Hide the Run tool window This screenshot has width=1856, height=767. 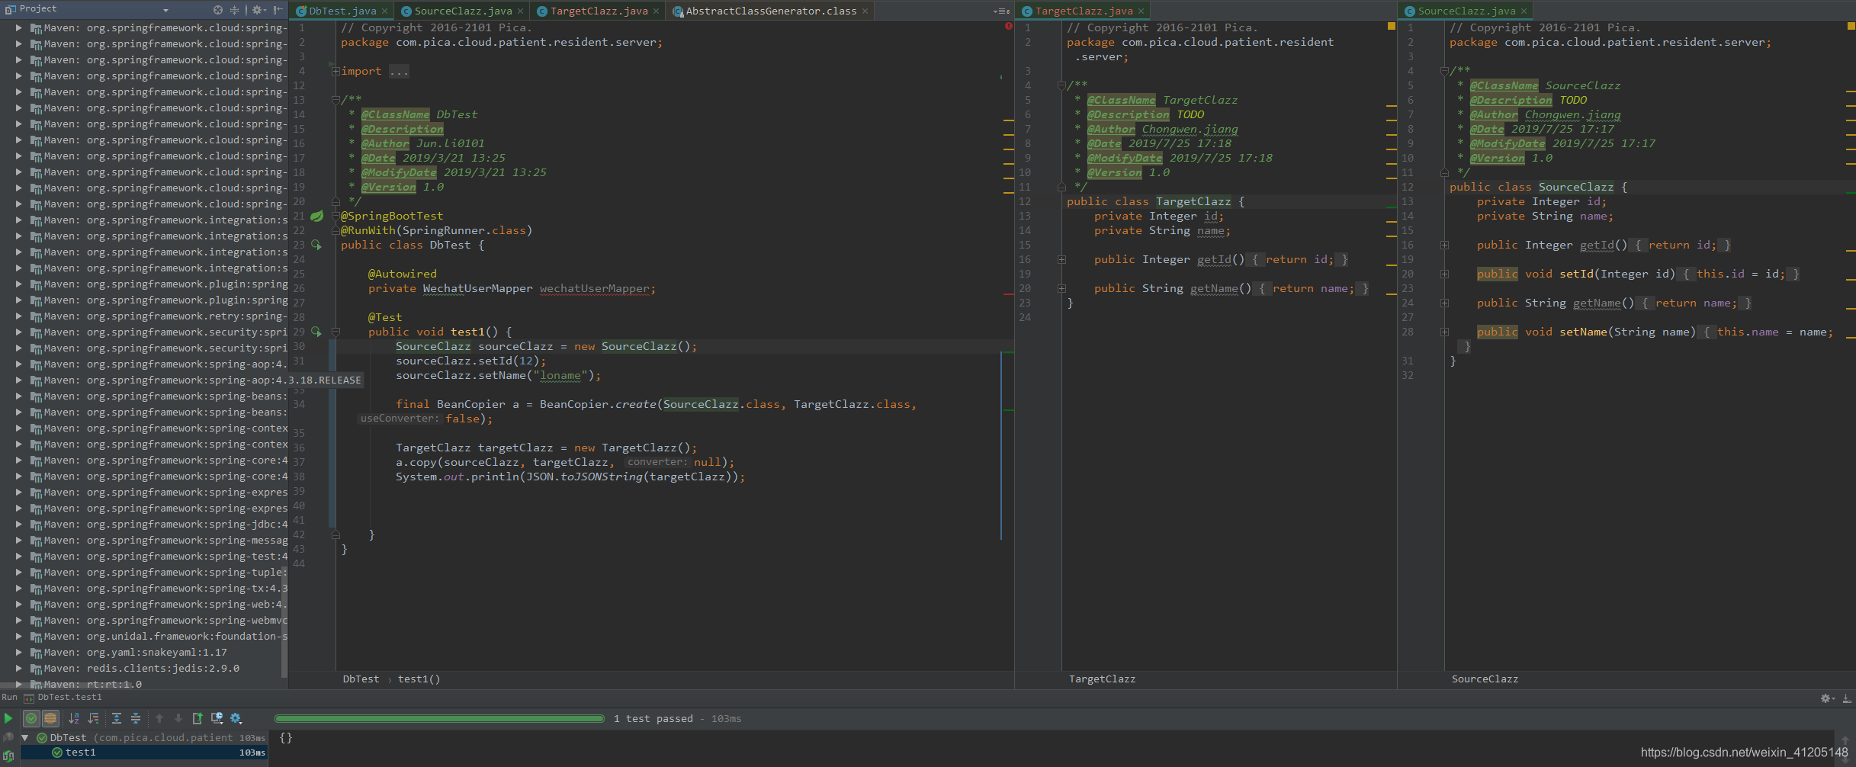pos(1847,698)
